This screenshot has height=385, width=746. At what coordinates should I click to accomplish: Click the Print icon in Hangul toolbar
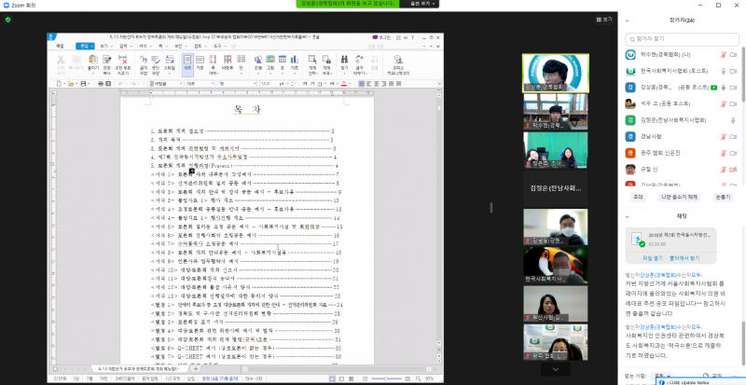[x=101, y=84]
